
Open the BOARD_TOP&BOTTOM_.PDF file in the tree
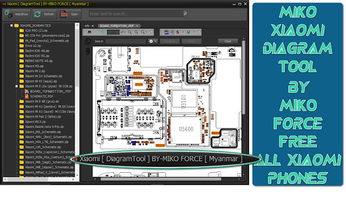tap(50, 91)
